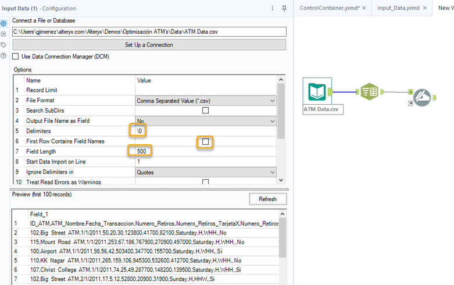Select preview row 115,Mount Road ATM
454x285 pixels.
click(x=145, y=242)
